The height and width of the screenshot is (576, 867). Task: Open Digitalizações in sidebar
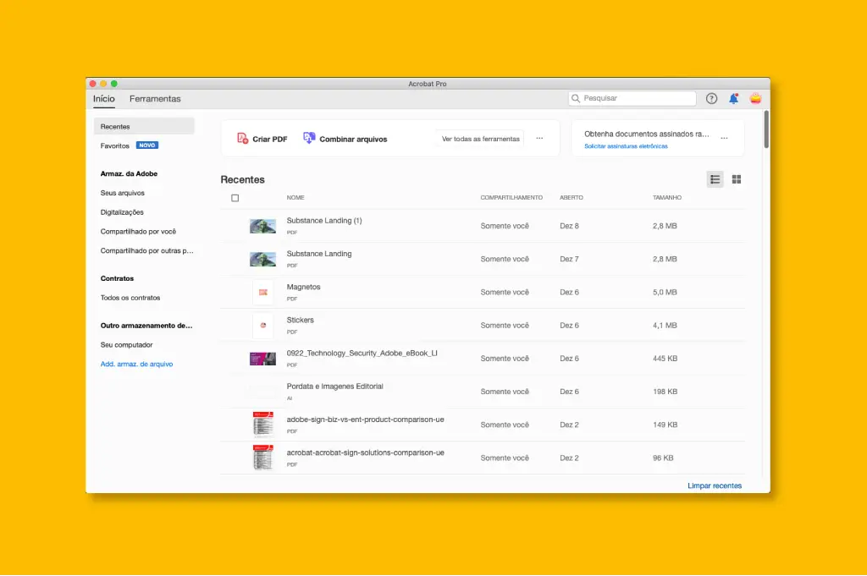(x=122, y=212)
